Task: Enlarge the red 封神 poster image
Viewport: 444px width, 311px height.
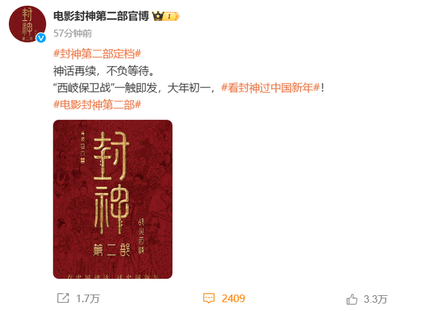Action: (x=113, y=199)
